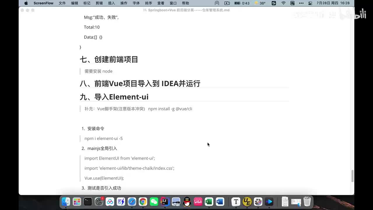
Task: Open blue play-arrow video app in dock
Action: click(269, 202)
